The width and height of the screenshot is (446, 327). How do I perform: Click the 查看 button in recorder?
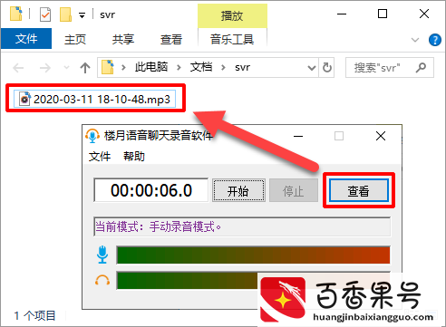tap(359, 190)
